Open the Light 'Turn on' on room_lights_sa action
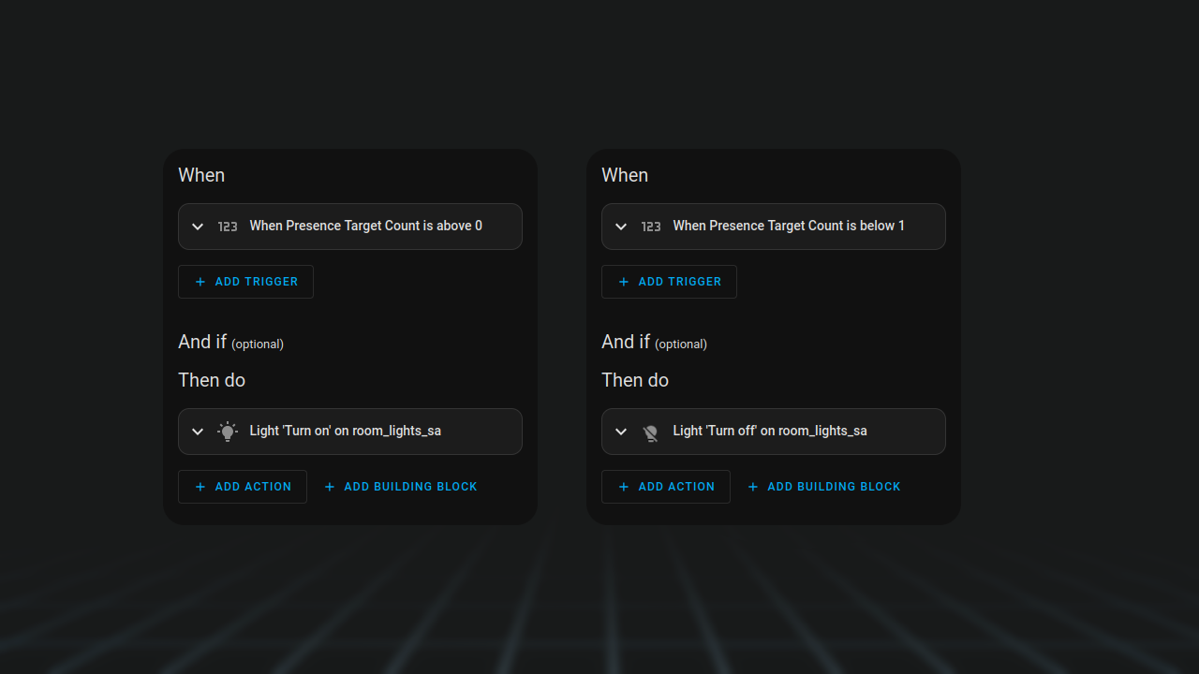The width and height of the screenshot is (1199, 674). (x=345, y=431)
